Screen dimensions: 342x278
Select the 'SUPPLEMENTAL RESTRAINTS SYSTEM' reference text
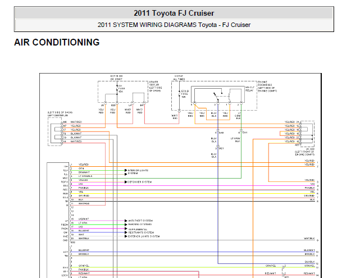coord(141,231)
